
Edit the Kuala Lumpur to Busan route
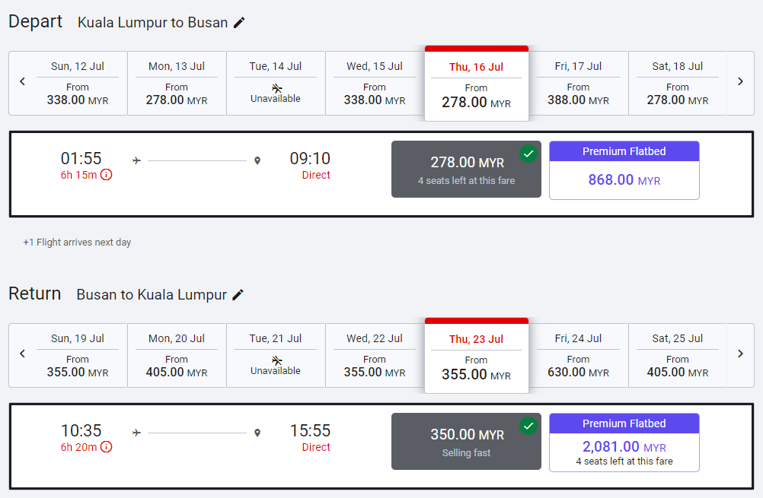pyautogui.click(x=239, y=23)
